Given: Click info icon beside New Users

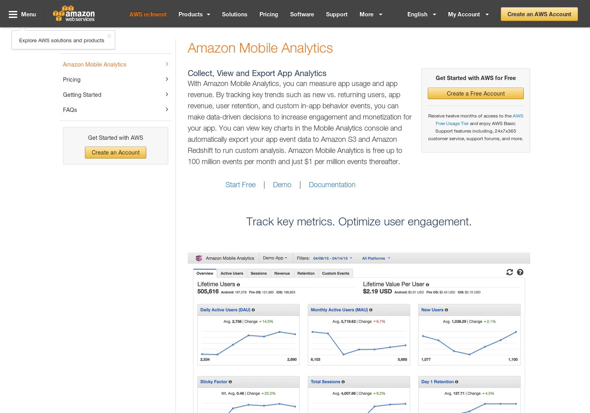Looking at the screenshot, I should [446, 310].
